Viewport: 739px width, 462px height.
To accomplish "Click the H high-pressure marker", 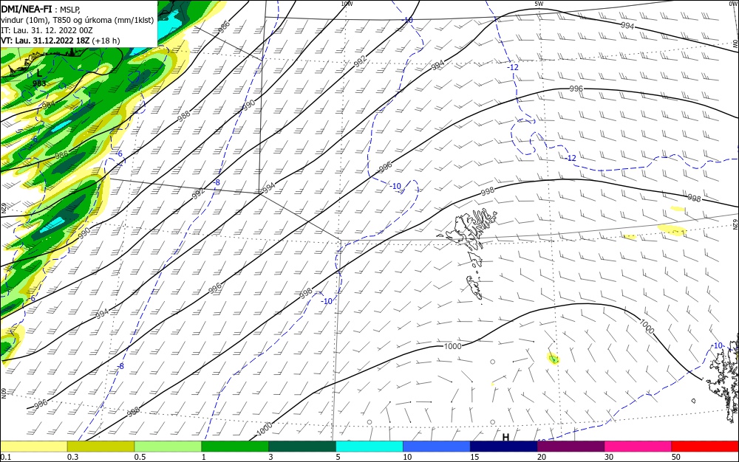I will 505,437.
